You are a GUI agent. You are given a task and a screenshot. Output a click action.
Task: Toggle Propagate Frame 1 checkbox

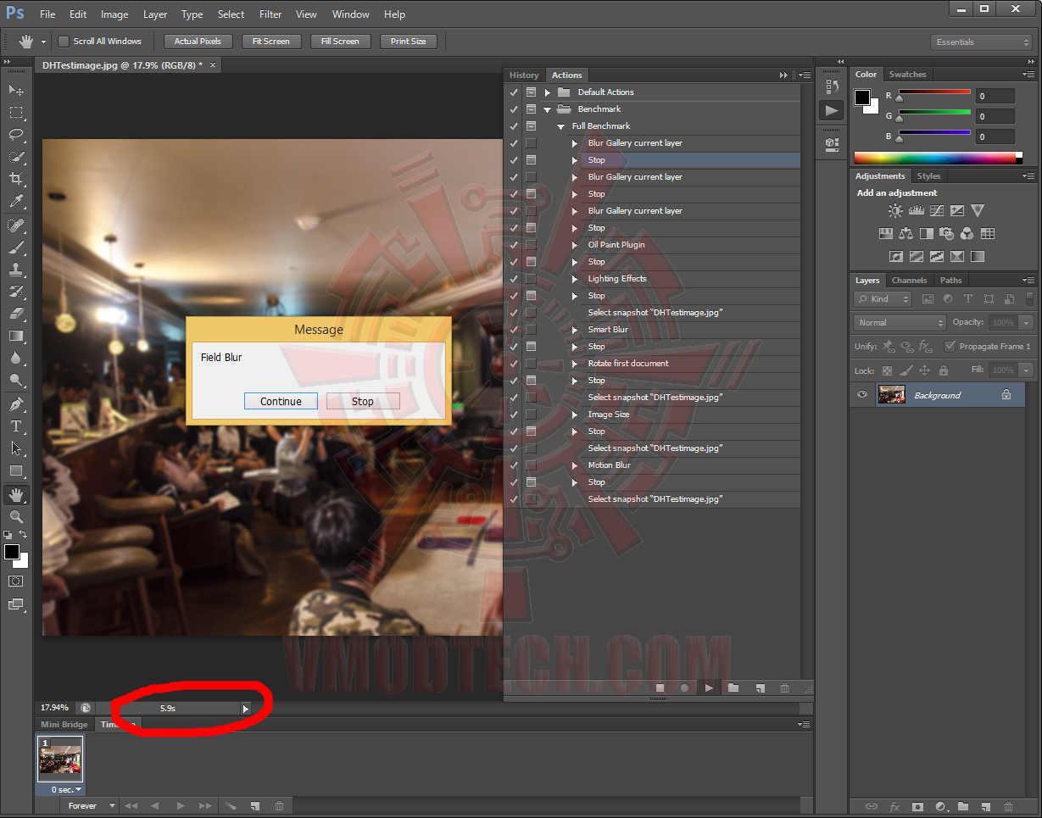(950, 346)
